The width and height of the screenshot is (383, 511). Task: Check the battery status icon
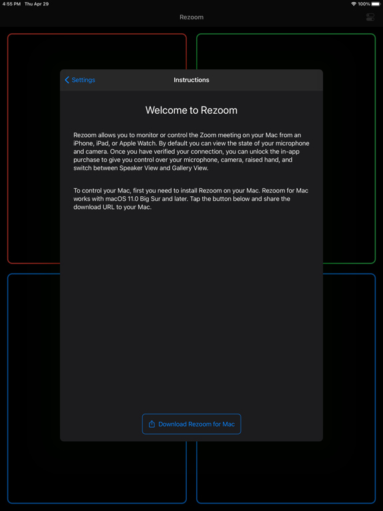[376, 4]
